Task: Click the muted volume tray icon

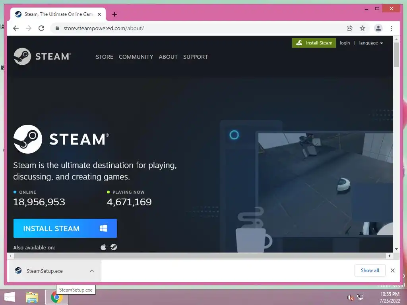Action: pyautogui.click(x=351, y=297)
